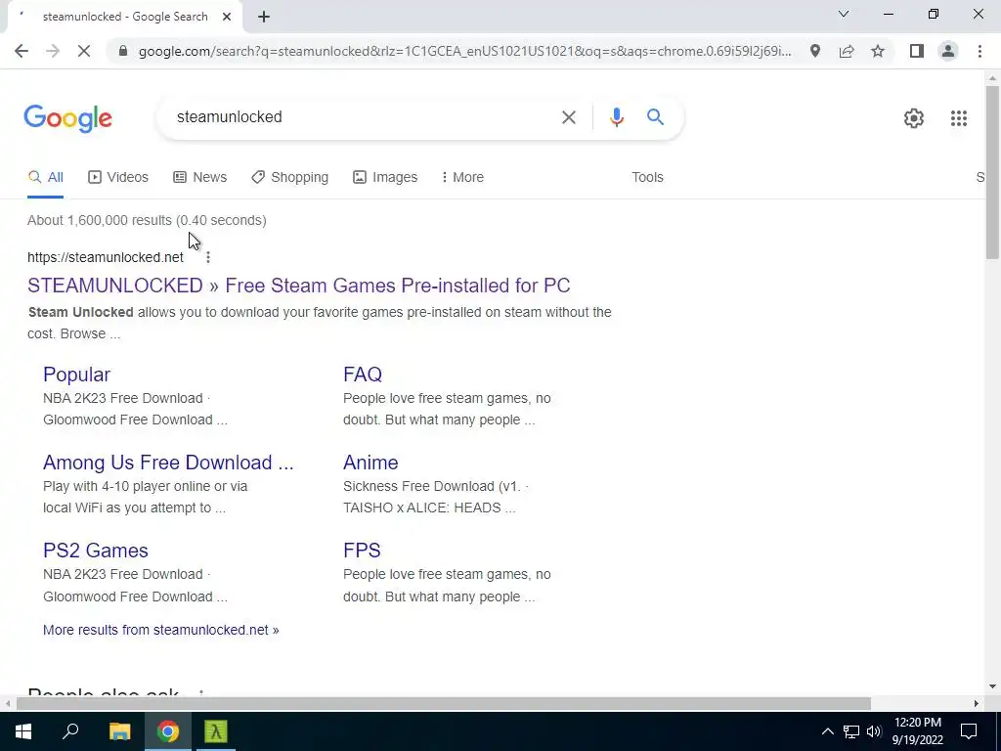Click the results count text
Image resolution: width=1001 pixels, height=751 pixels.
pyautogui.click(x=147, y=220)
